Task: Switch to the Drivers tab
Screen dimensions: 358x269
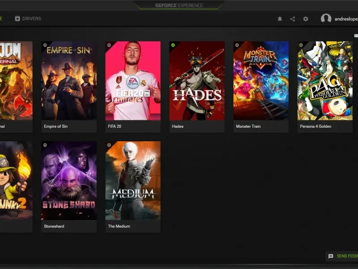Action: (28, 18)
